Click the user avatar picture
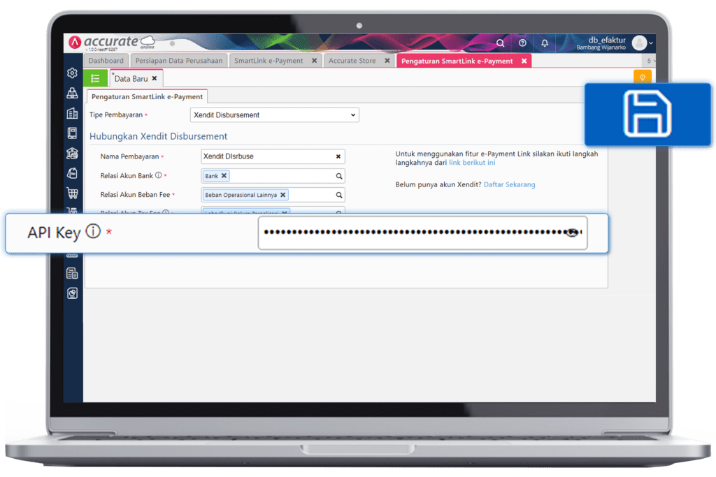The height and width of the screenshot is (477, 716). pyautogui.click(x=639, y=43)
